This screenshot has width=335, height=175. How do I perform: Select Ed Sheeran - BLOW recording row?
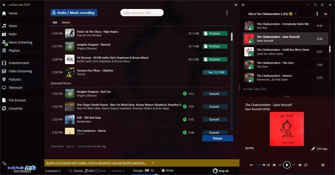140,59
